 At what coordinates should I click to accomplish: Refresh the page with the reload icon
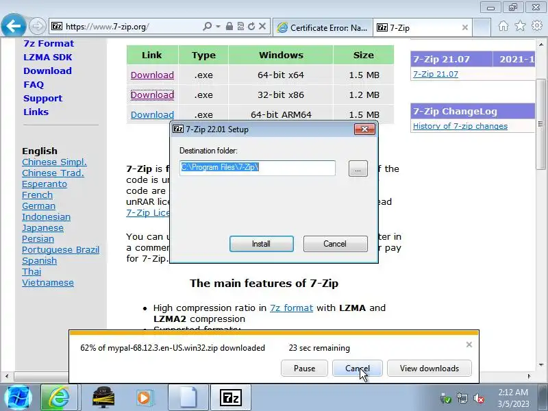point(251,26)
